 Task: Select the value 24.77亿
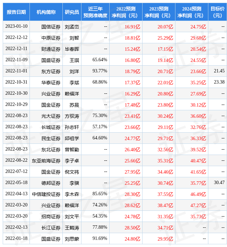point(132,138)
